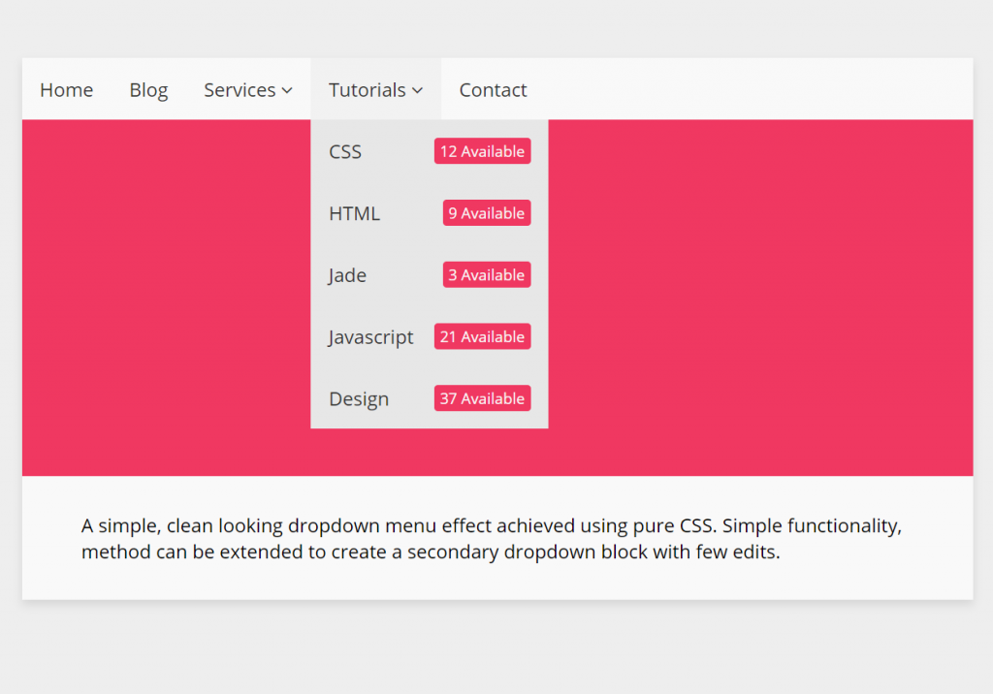Collapse the Tutorials dropdown chevron
The width and height of the screenshot is (993, 694).
417,90
